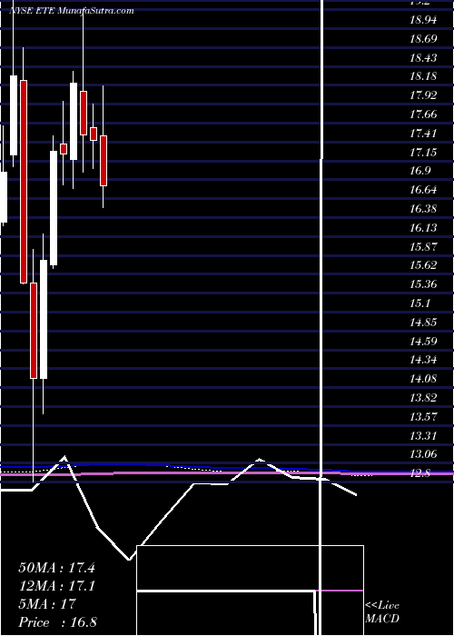
Task: Click the 14.34 price axis label
Action: pyautogui.click(x=424, y=360)
